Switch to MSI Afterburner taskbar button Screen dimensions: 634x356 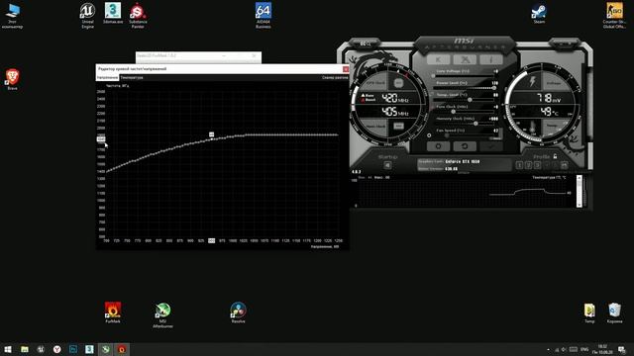pos(106,349)
